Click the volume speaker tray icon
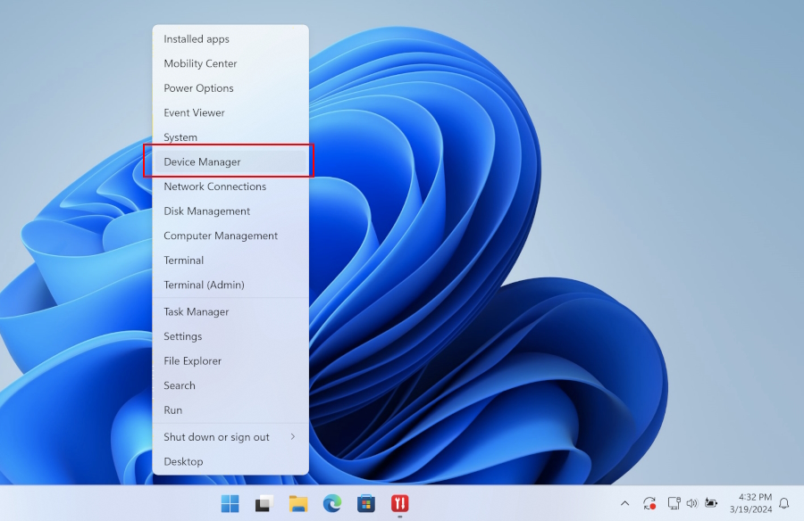804x521 pixels. click(x=691, y=503)
